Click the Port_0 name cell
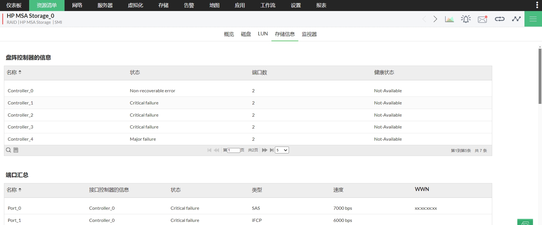This screenshot has width=542, height=225. point(14,208)
